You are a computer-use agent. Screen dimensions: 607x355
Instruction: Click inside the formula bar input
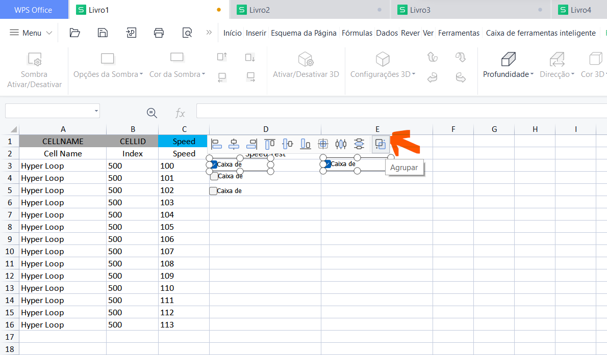pos(398,111)
